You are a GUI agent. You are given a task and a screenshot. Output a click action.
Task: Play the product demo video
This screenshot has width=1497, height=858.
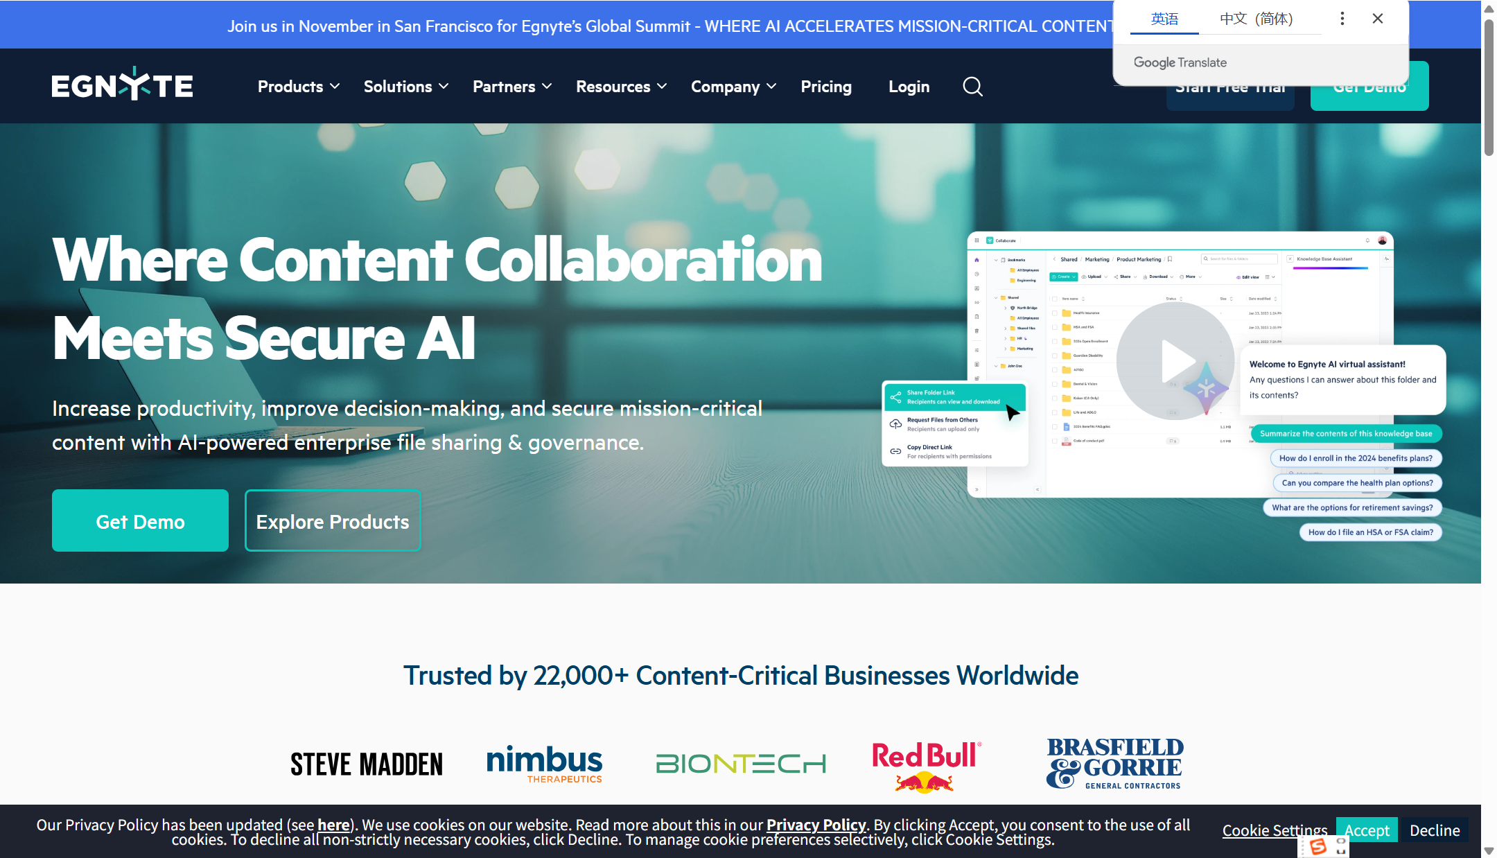coord(1175,361)
